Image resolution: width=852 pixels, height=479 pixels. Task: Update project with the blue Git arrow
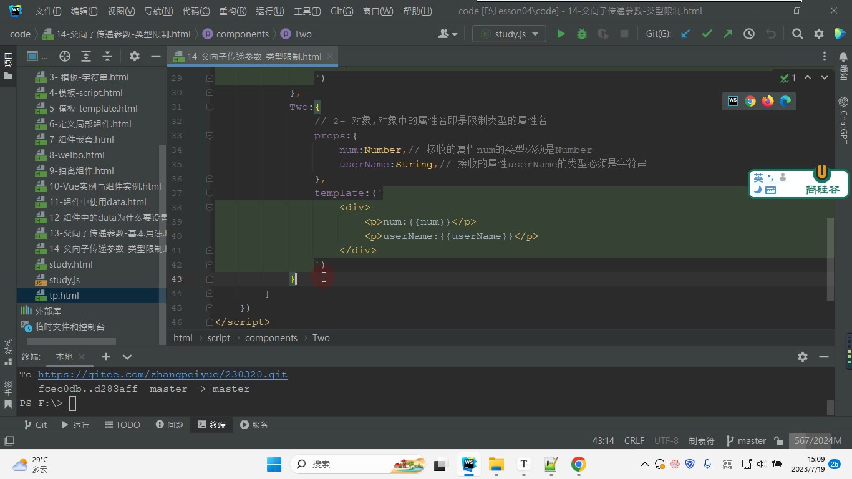click(685, 34)
